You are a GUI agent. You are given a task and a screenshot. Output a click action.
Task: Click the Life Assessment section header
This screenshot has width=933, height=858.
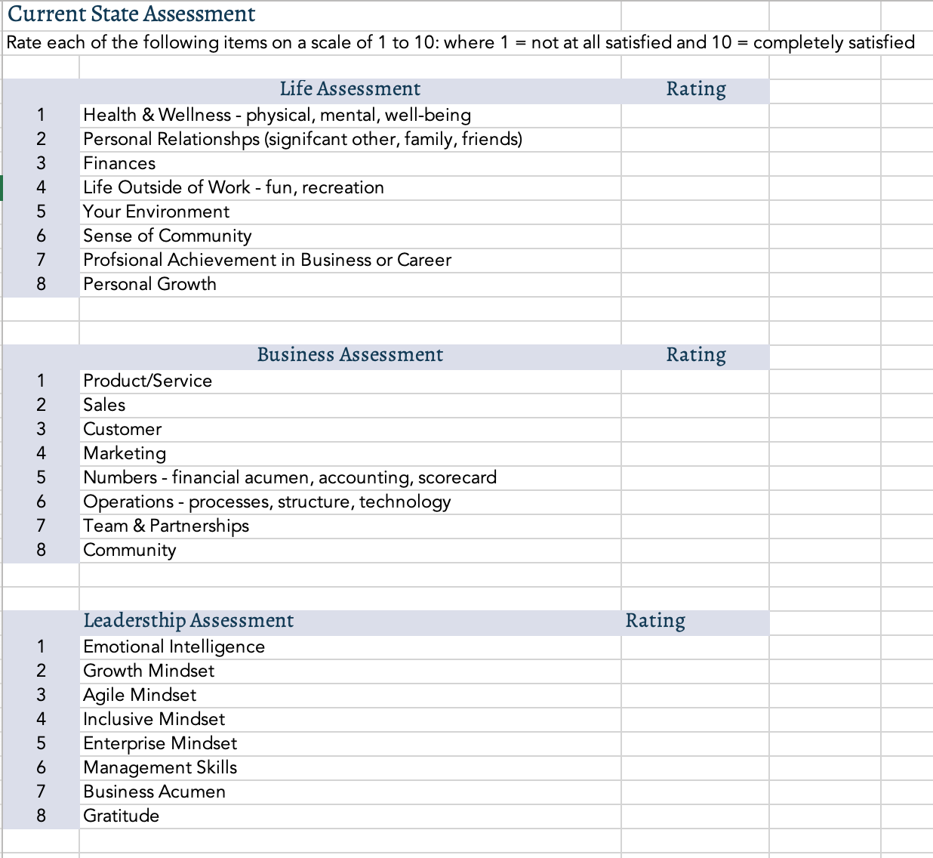click(x=349, y=89)
